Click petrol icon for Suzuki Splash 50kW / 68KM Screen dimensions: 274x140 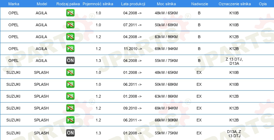[70, 84]
